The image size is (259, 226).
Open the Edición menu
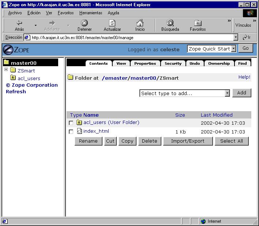[x=34, y=13]
